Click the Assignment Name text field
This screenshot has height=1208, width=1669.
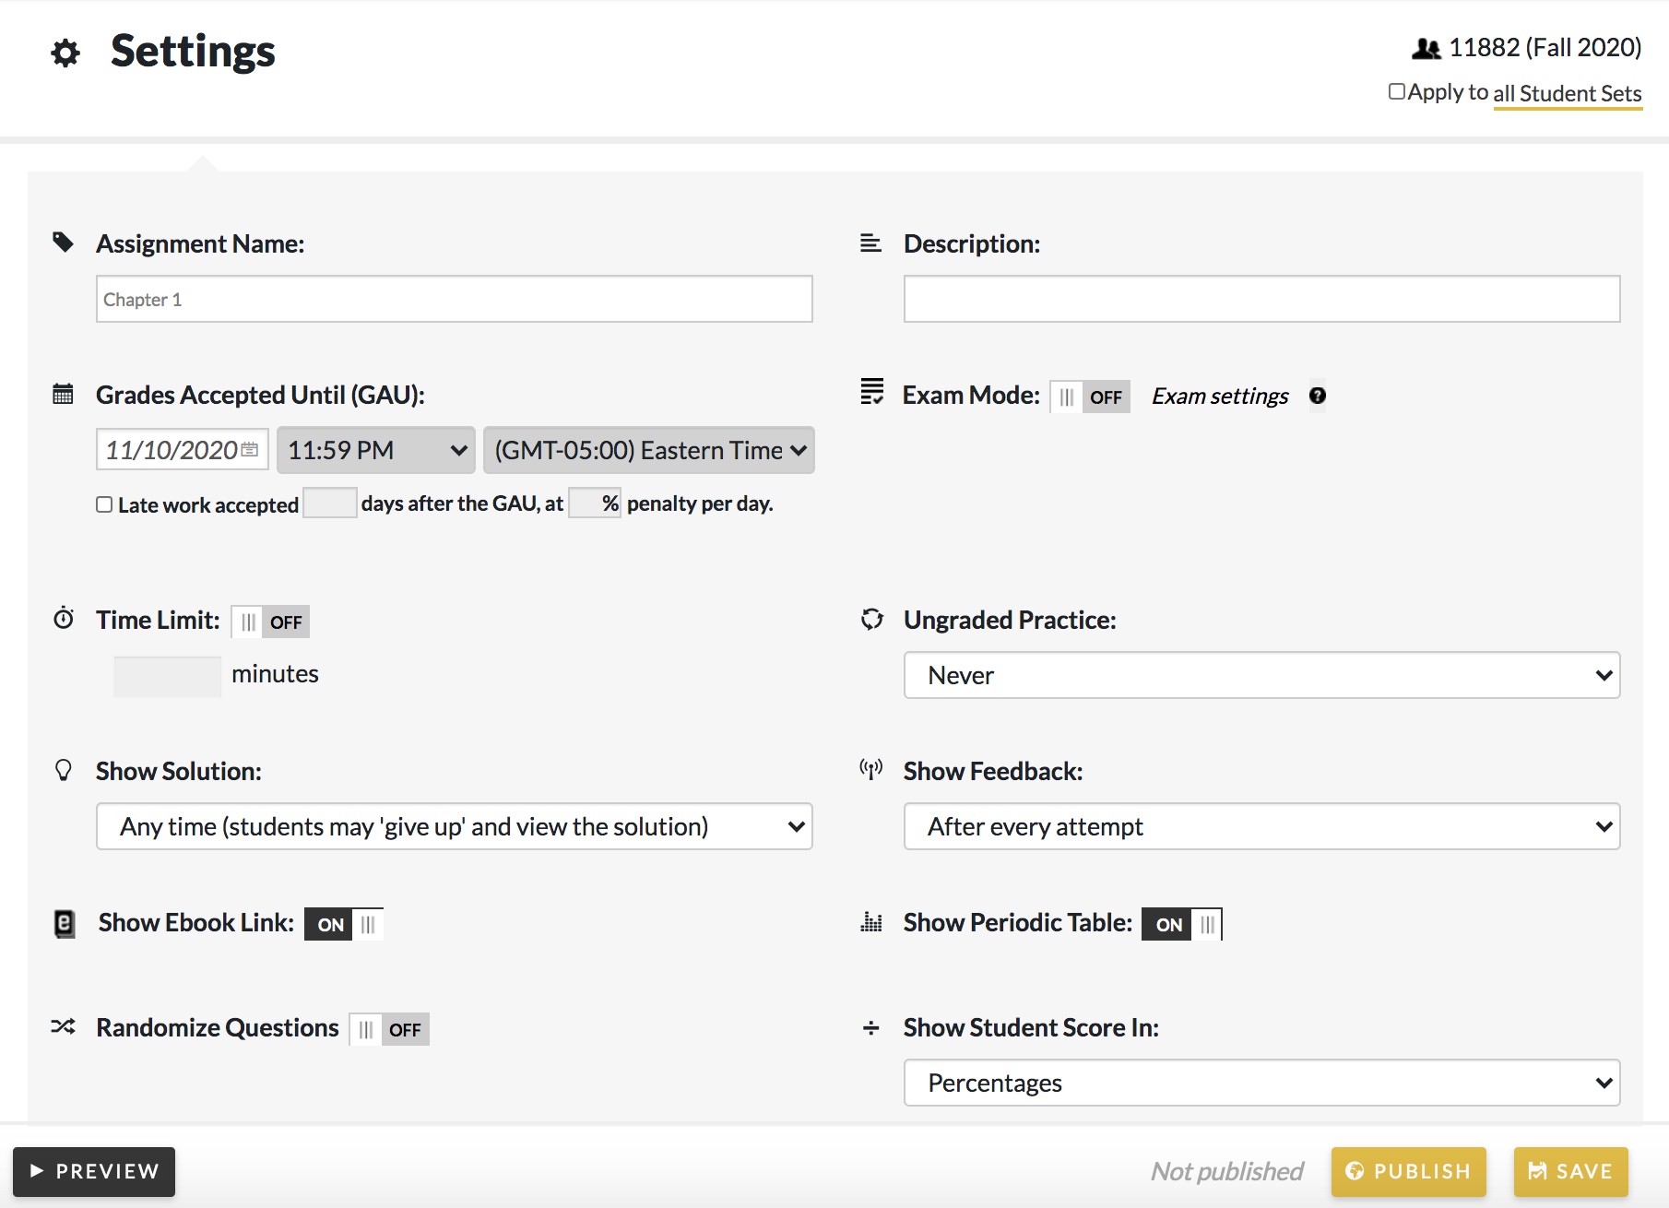point(454,299)
